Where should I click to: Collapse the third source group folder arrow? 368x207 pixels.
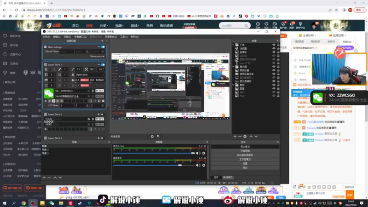point(233,85)
